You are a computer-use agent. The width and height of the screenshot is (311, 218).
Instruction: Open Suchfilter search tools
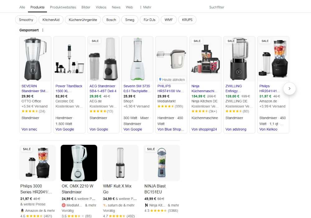click(x=216, y=7)
